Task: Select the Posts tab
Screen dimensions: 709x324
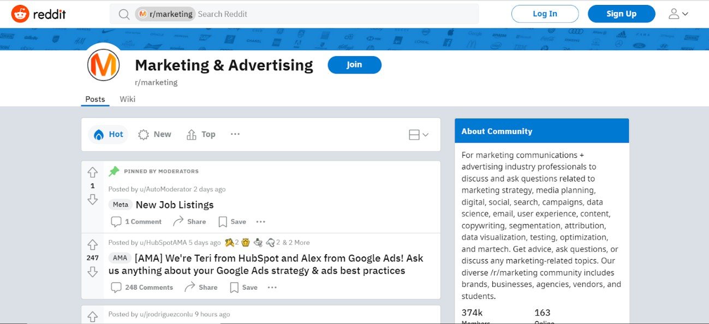Action: pyautogui.click(x=94, y=99)
